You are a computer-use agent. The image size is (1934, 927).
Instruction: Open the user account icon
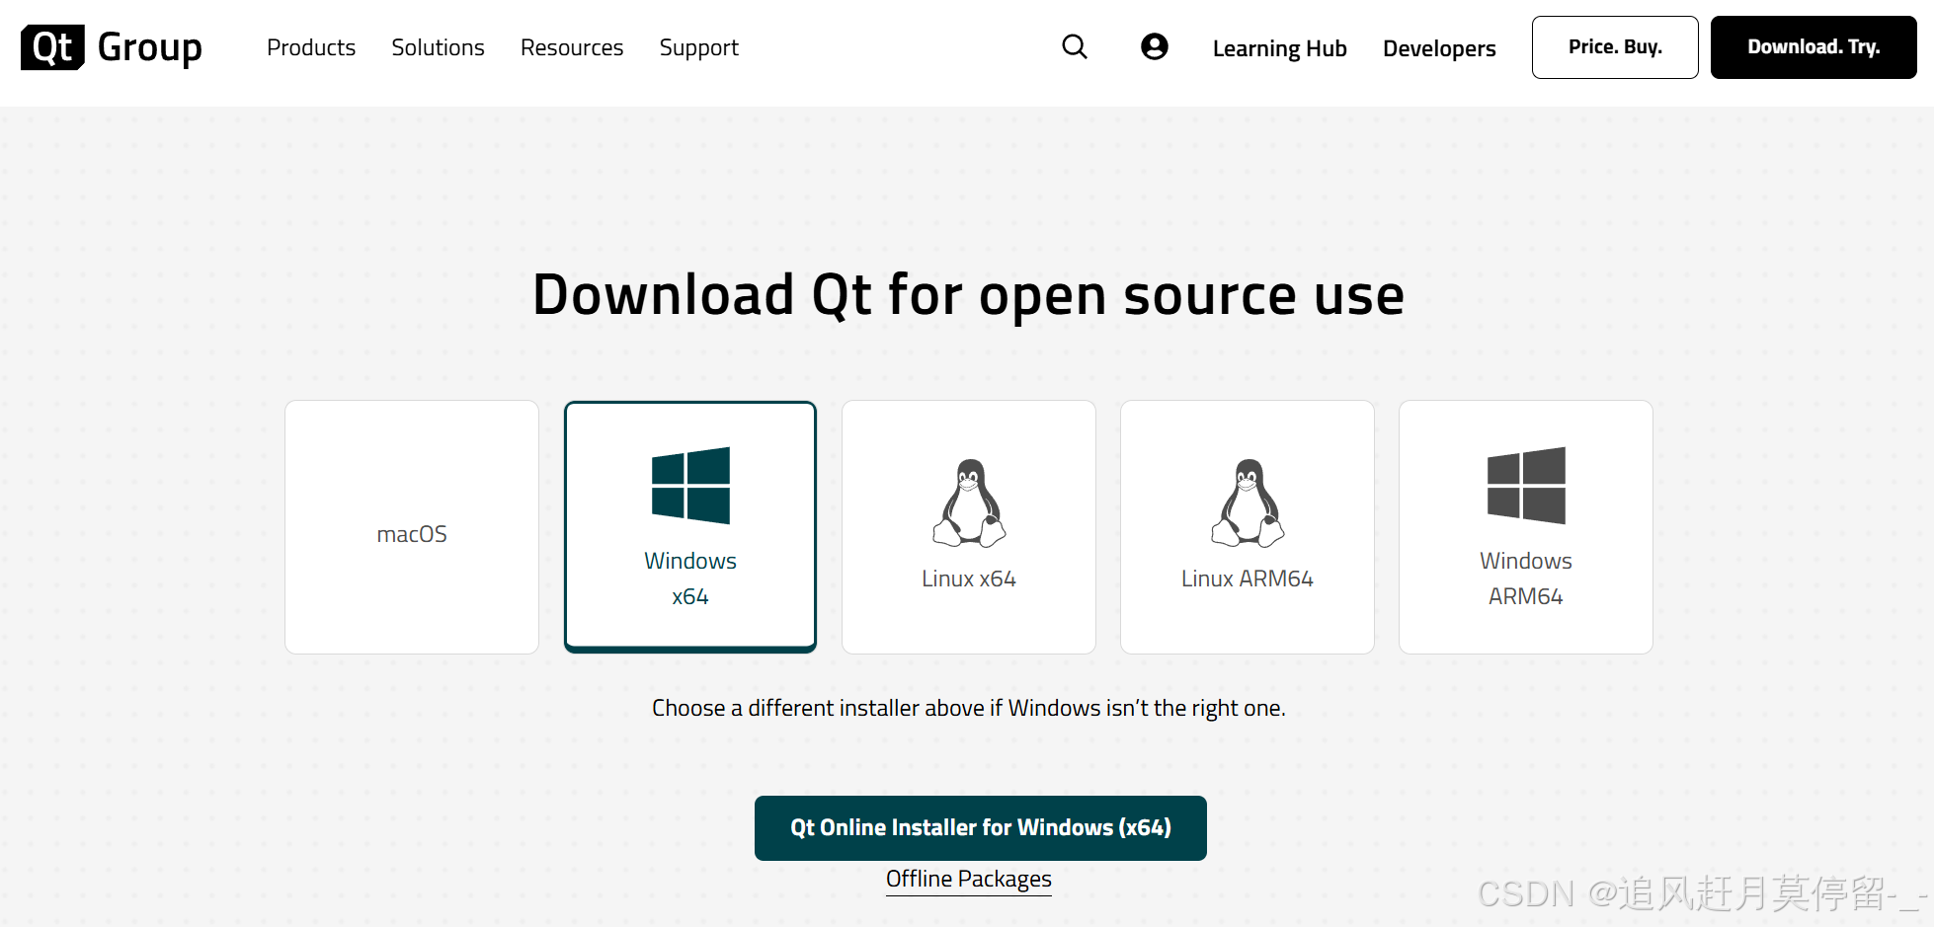pos(1155,46)
